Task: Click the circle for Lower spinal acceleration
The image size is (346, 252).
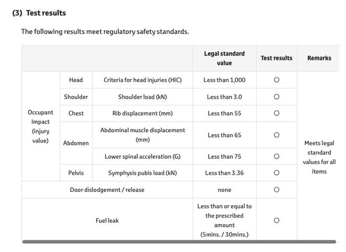Action: tap(276, 157)
